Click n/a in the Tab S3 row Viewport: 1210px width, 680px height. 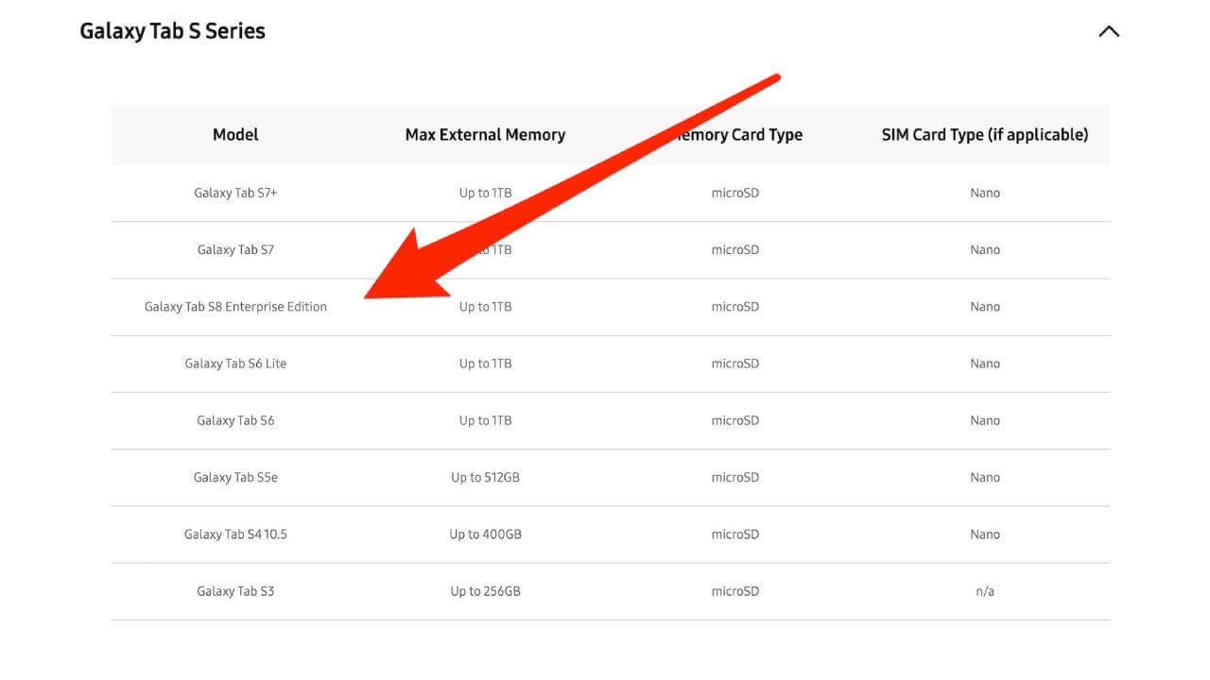pyautogui.click(x=985, y=591)
